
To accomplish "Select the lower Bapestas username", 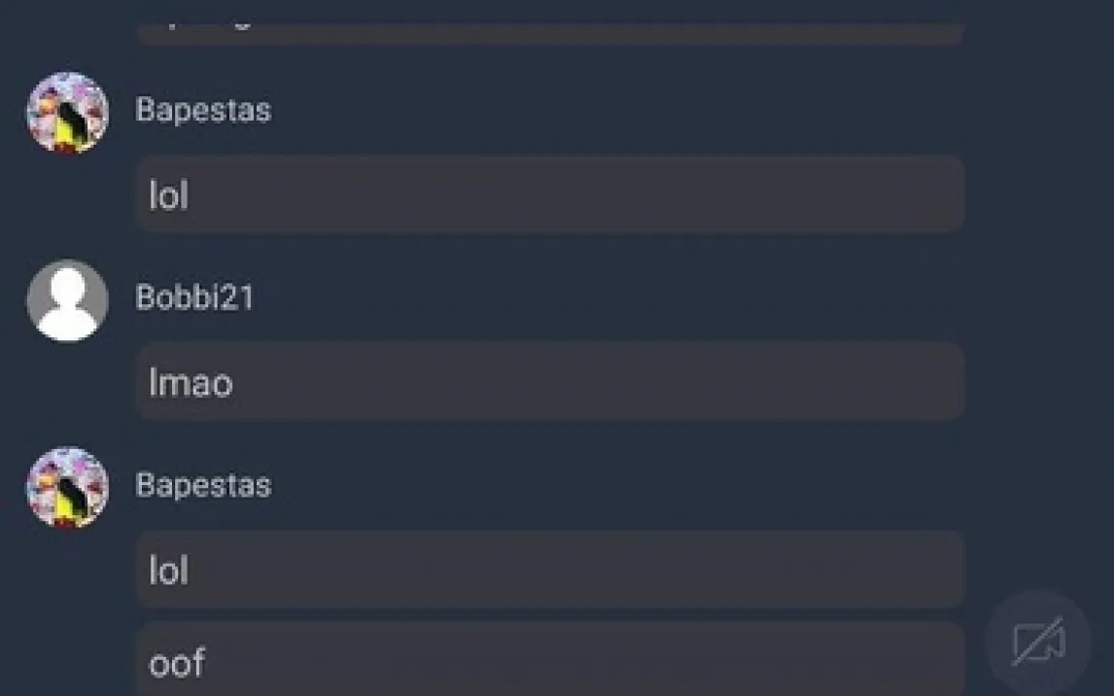I will point(203,485).
